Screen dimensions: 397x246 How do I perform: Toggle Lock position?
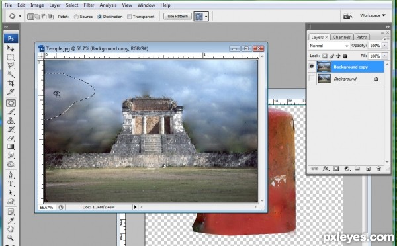pyautogui.click(x=338, y=56)
